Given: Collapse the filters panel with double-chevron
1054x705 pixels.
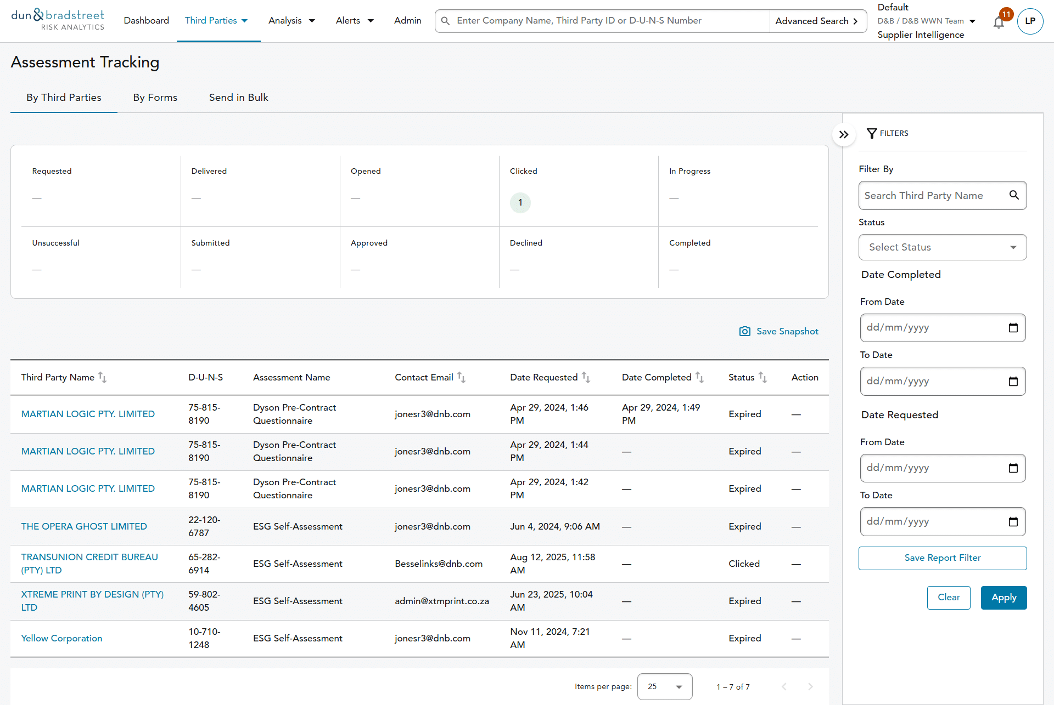Looking at the screenshot, I should point(844,134).
